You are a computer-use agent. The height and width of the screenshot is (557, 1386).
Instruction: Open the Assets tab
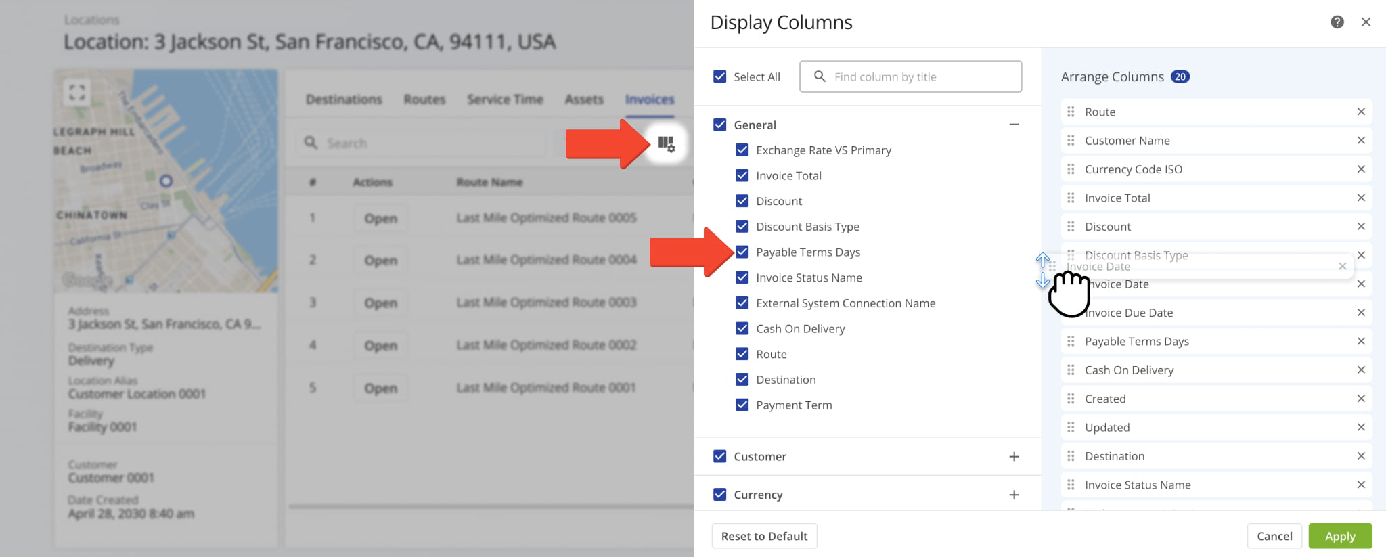click(584, 99)
